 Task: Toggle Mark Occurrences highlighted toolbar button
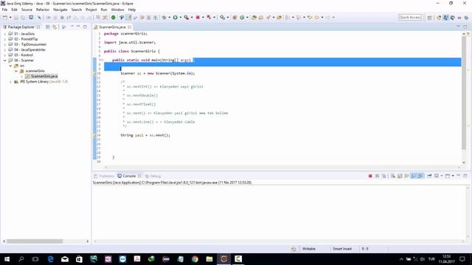[x=128, y=18]
